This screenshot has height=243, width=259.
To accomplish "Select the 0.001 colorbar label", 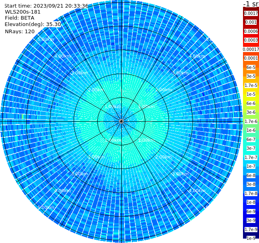I will 251,22.
